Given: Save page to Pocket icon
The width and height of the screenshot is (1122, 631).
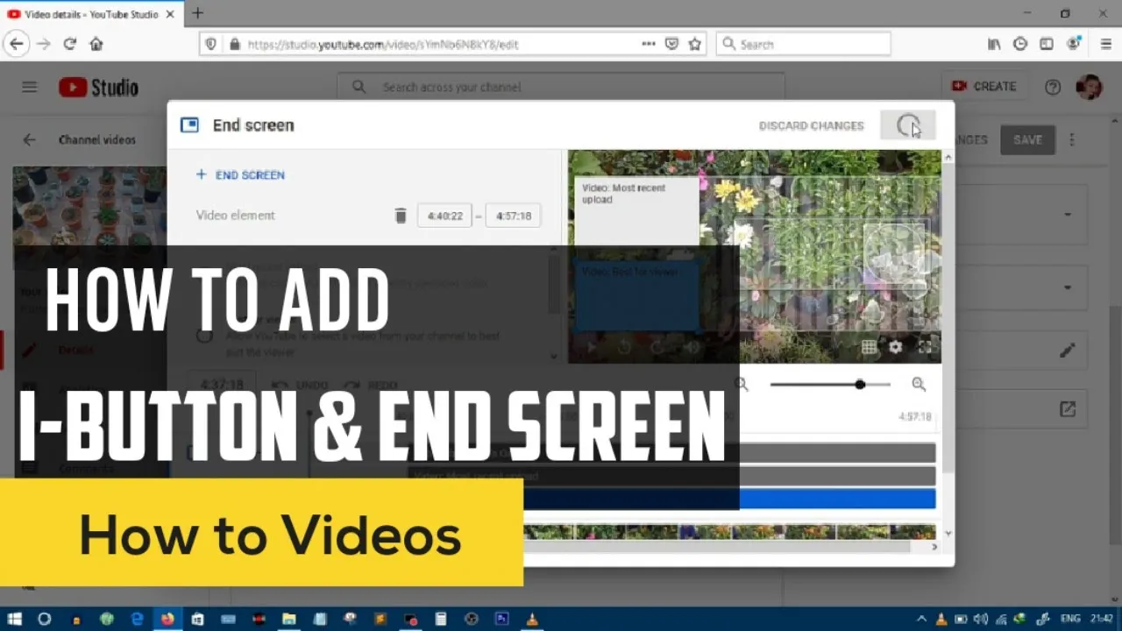Looking at the screenshot, I should tap(672, 44).
